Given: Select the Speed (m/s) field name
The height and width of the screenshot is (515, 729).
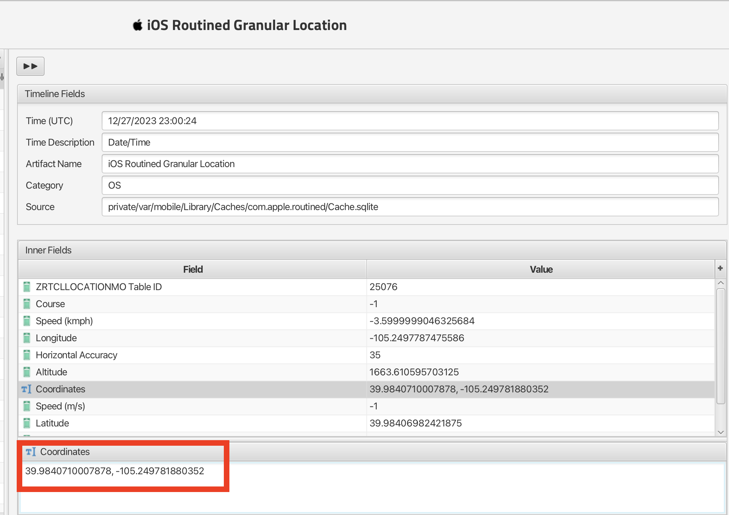Looking at the screenshot, I should [61, 406].
